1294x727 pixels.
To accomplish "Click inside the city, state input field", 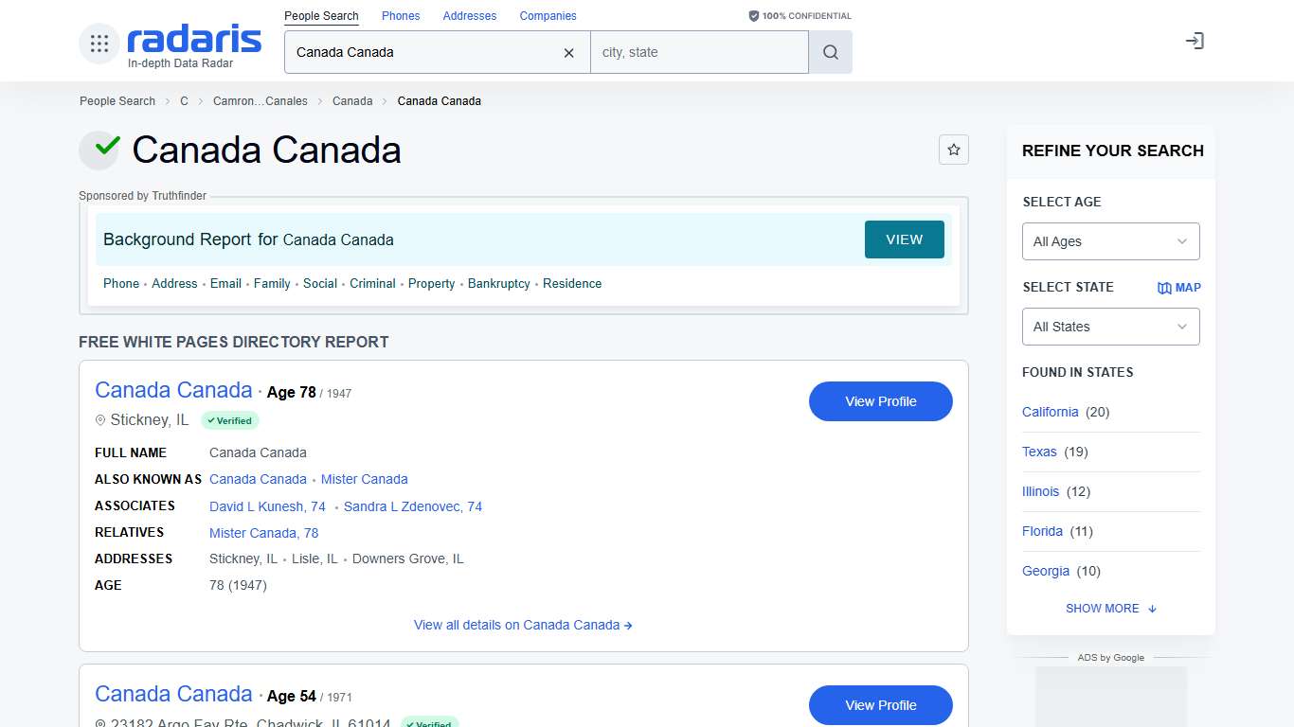I will [699, 52].
